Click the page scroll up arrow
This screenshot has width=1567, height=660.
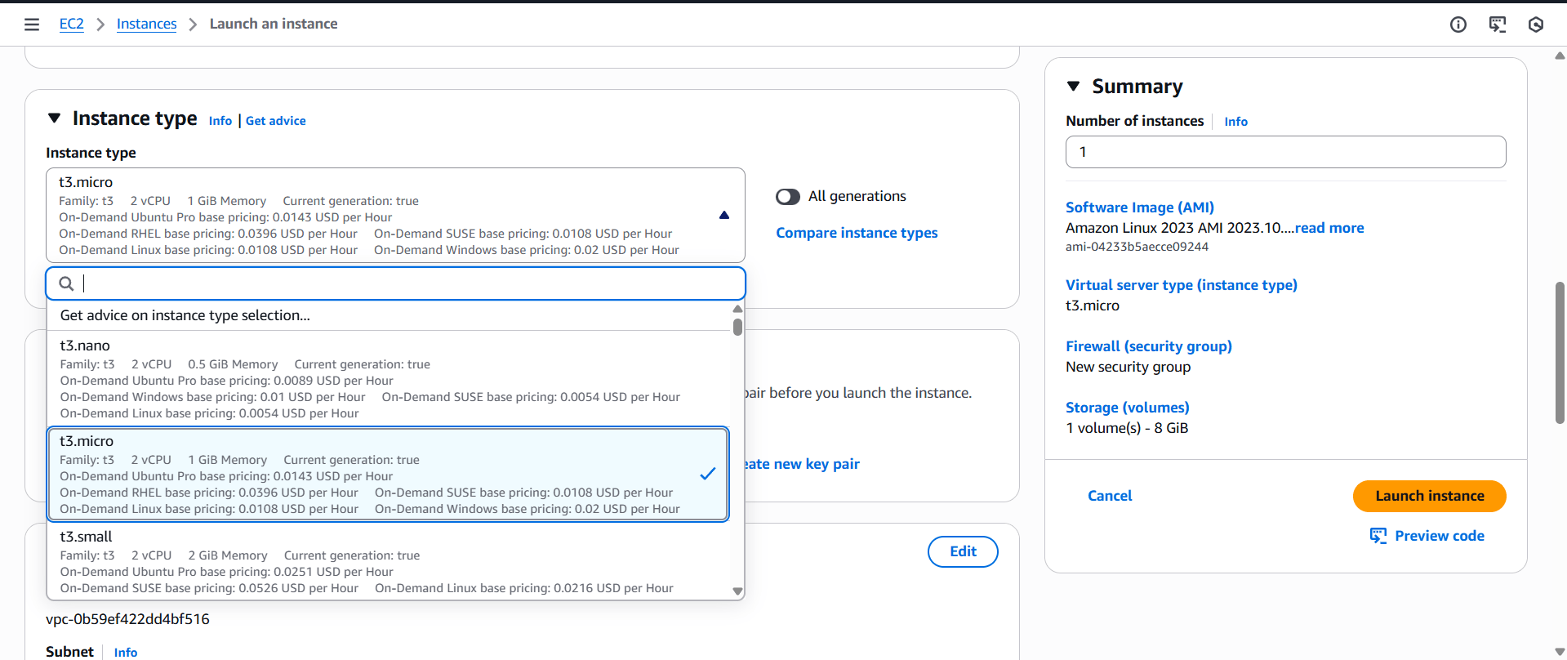point(1560,56)
